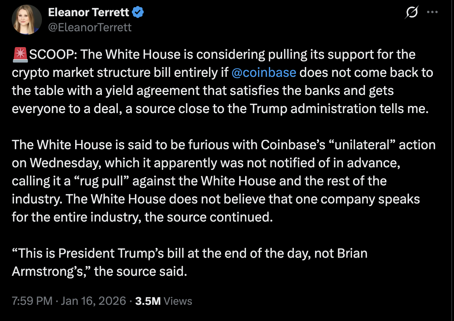Viewport: 454px width, 321px height.
Task: Click the verification badge next to Eleanor Terrett
Action: point(137,12)
